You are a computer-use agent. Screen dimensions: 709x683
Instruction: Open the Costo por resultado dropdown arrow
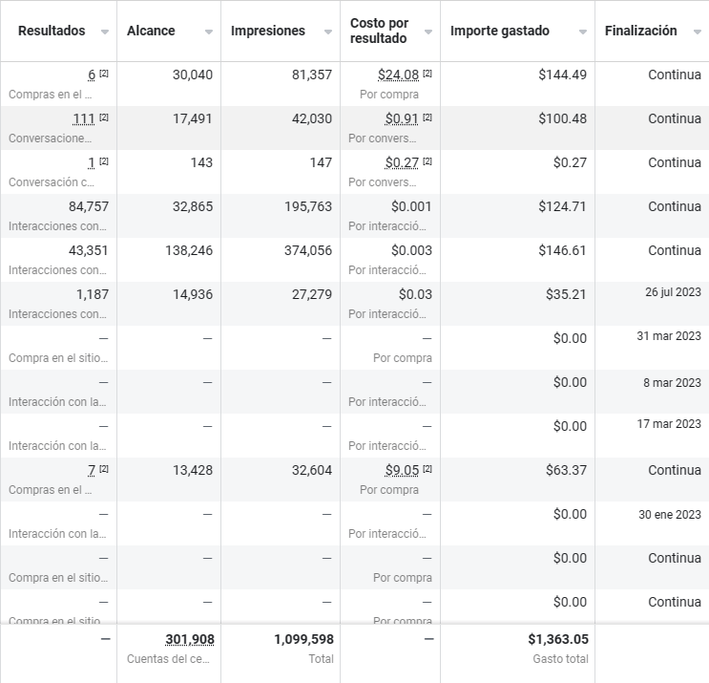[427, 32]
